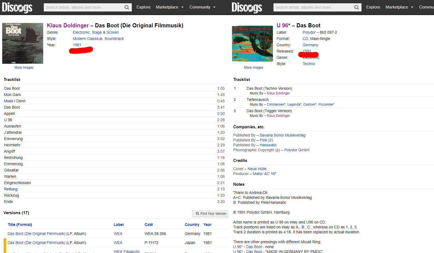Screen dimensions: 434x253
Task: Open the Polydor GmbH copyright link
Action: (x=297, y=150)
